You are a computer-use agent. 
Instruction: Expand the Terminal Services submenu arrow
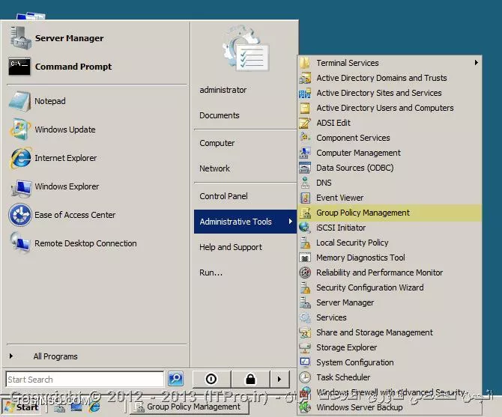(477, 63)
